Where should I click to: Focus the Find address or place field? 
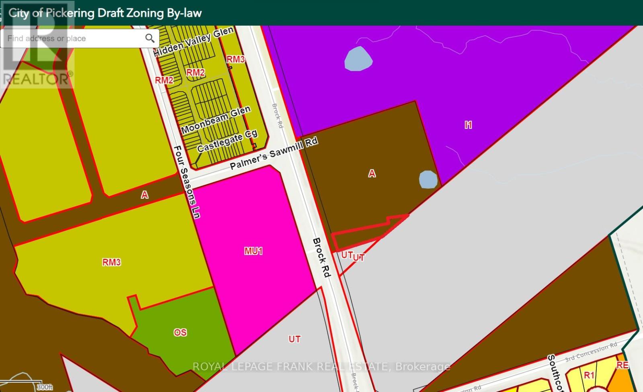[72, 39]
